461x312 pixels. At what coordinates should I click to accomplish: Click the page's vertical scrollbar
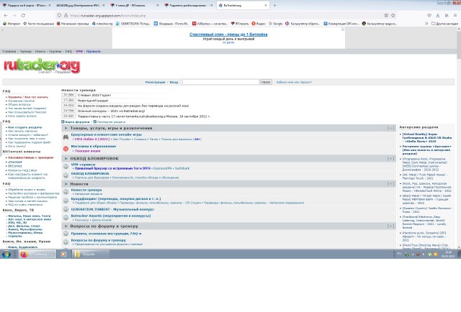[x=457, y=144]
